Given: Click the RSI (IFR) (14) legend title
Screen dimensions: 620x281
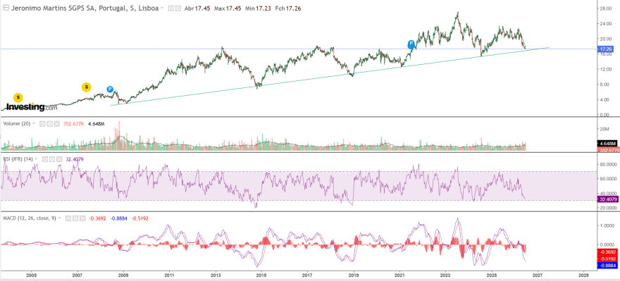Looking at the screenshot, I should click(18, 159).
